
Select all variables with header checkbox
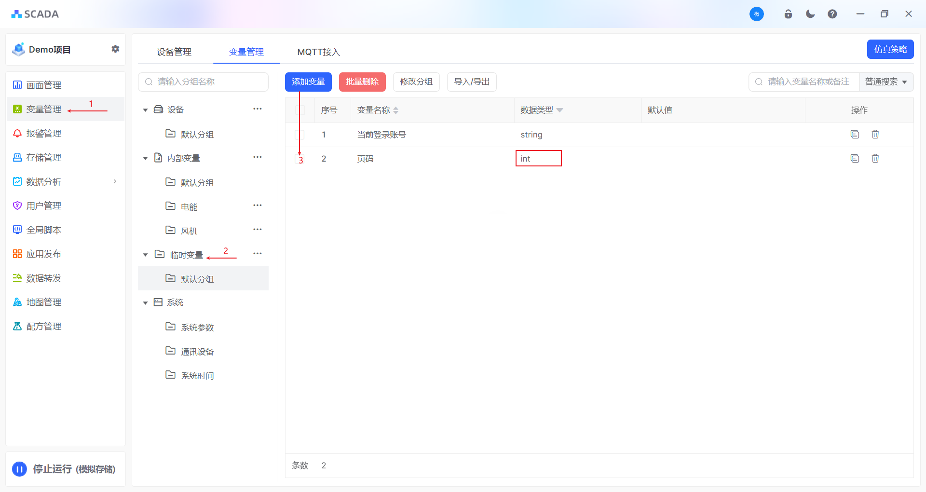(300, 110)
